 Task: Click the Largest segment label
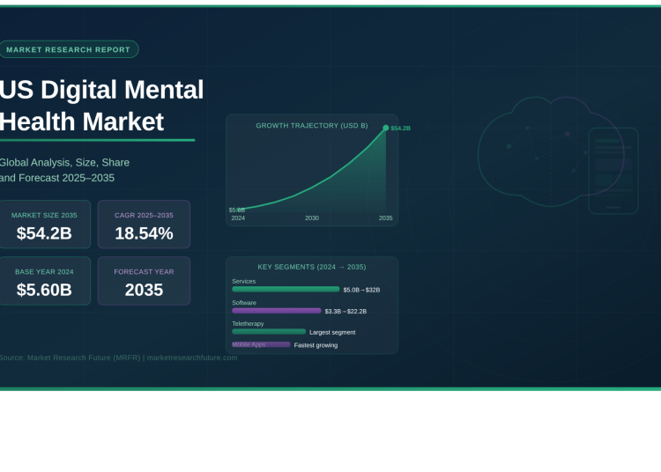coord(332,332)
